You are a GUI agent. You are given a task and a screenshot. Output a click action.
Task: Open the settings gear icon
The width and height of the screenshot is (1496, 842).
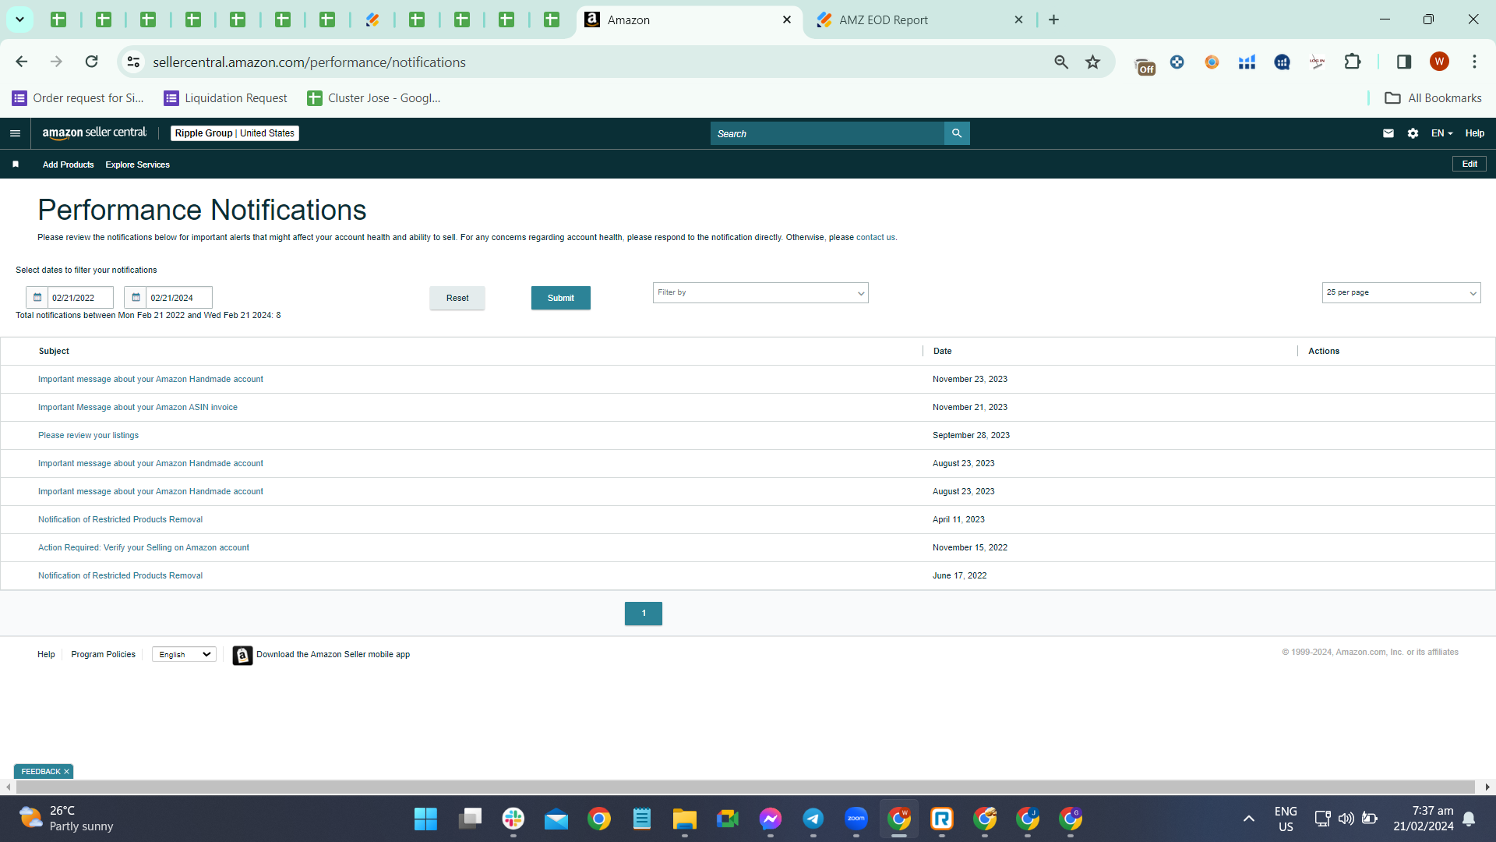(x=1413, y=133)
